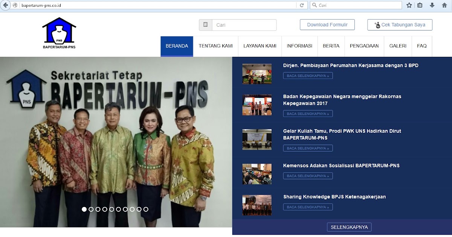Select fourth carousel slide dot
The image size is (452, 237).
pos(105,209)
